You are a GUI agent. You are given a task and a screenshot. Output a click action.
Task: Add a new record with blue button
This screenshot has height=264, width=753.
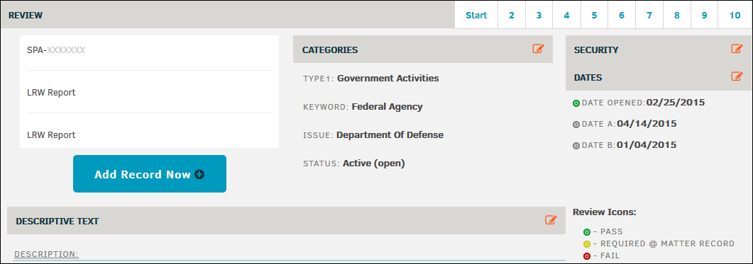[x=149, y=174]
